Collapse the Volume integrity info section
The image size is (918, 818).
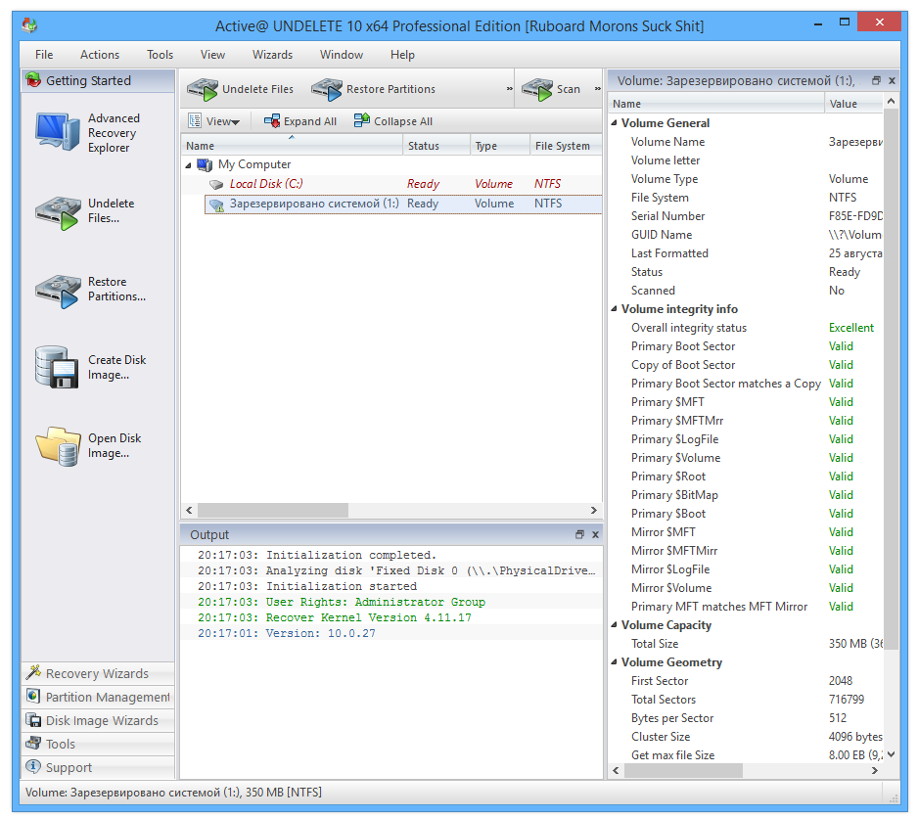click(615, 308)
